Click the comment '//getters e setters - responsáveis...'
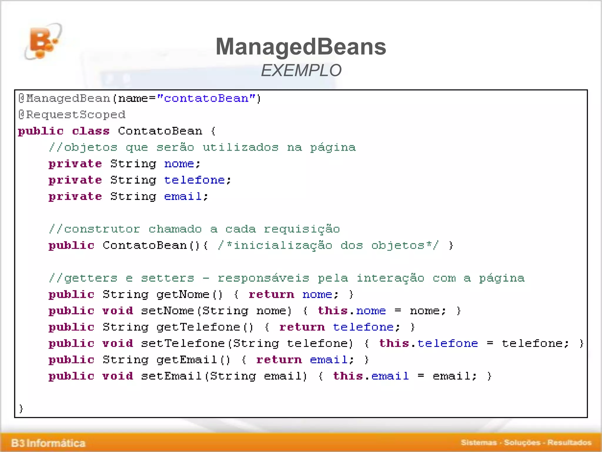The image size is (602, 452). [x=287, y=278]
